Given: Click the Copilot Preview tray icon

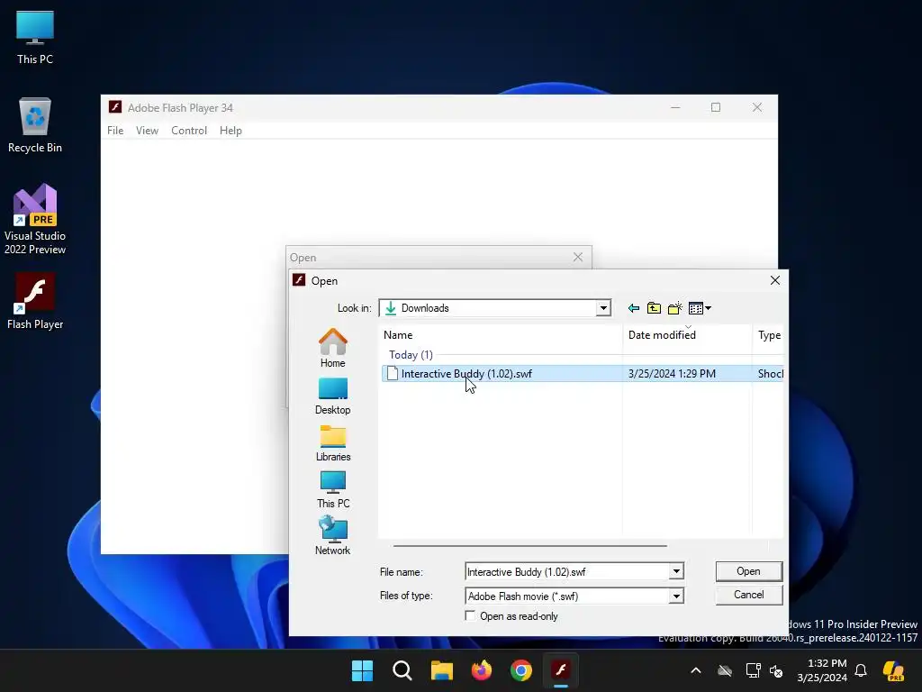Looking at the screenshot, I should 893,670.
